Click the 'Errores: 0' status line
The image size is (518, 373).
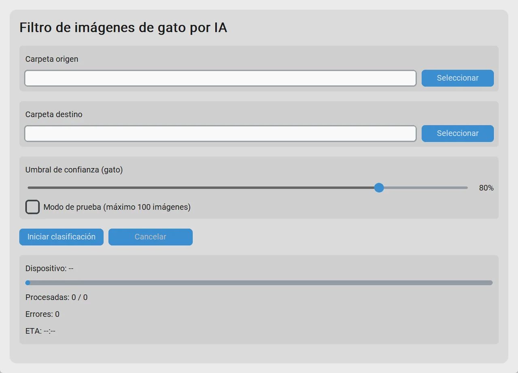pos(42,314)
